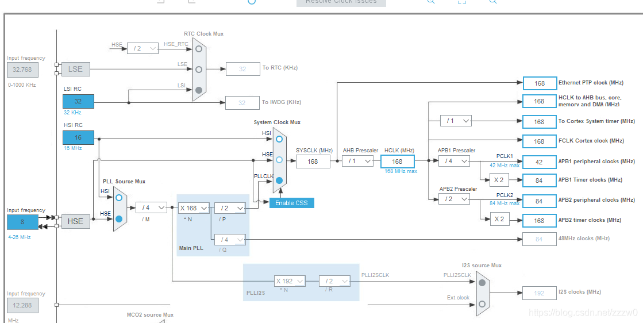
Task: Click the APB1 peripheral clocks value box
Action: point(540,162)
